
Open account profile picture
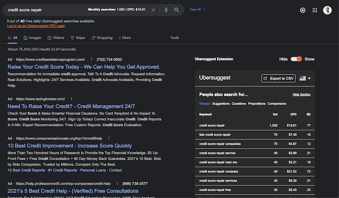[x=327, y=10]
